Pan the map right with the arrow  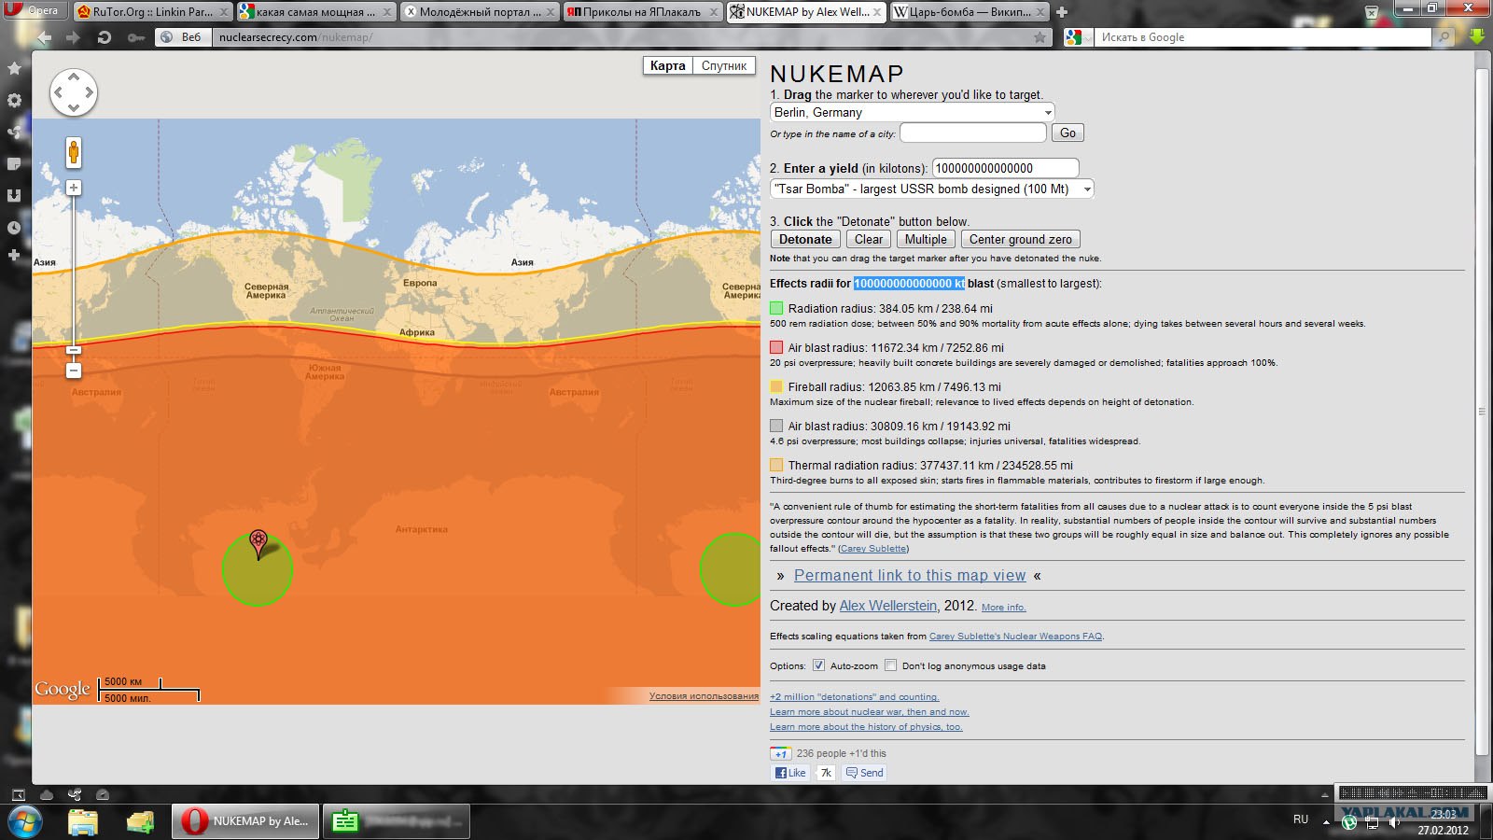coord(89,92)
